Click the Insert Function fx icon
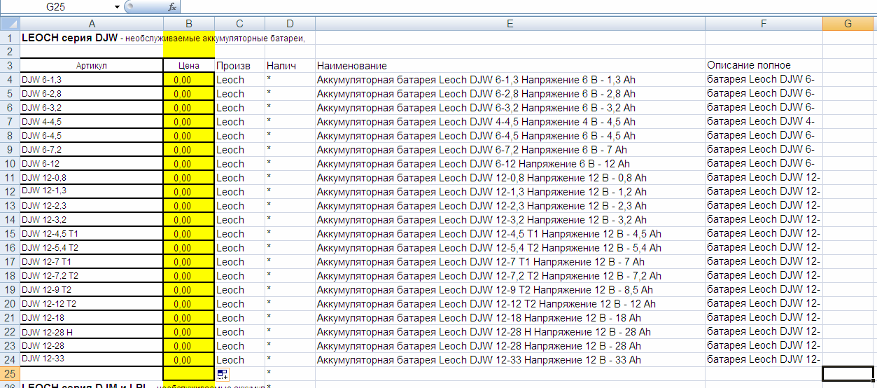This screenshot has height=388, width=877. point(172,6)
